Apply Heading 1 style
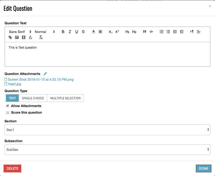 (x=127, y=32)
